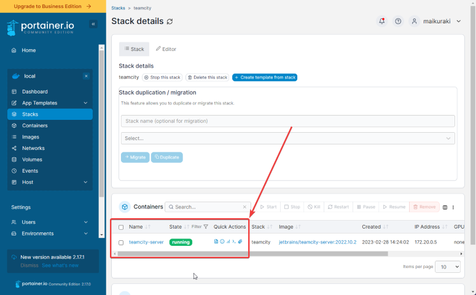Switch to the Editor tab
This screenshot has height=295, width=476.
(x=166, y=49)
